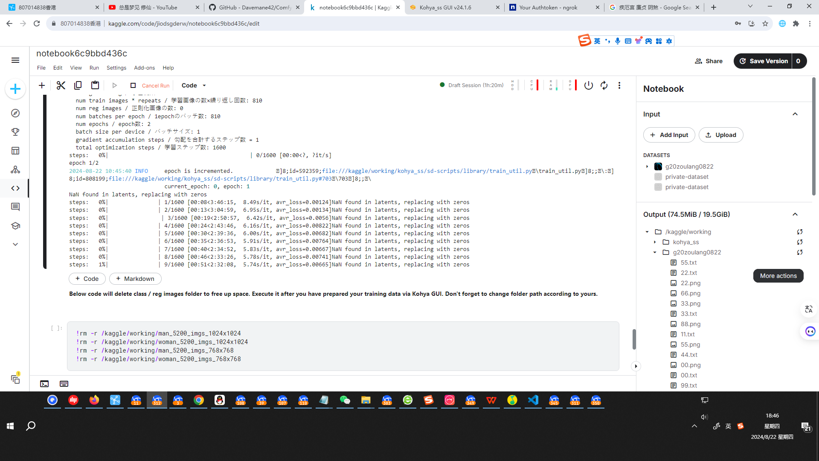Image resolution: width=819 pixels, height=461 pixels.
Task: Click the cut cell scissors icon
Action: [61, 85]
